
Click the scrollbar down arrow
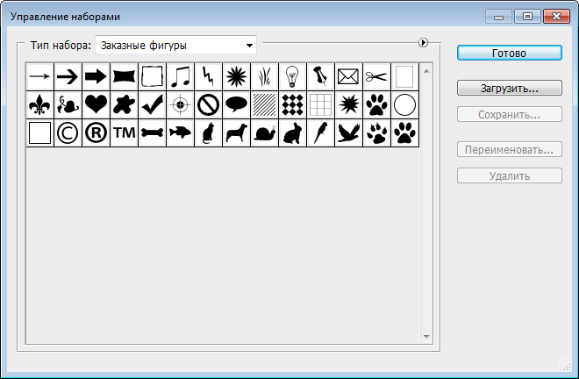coord(426,337)
